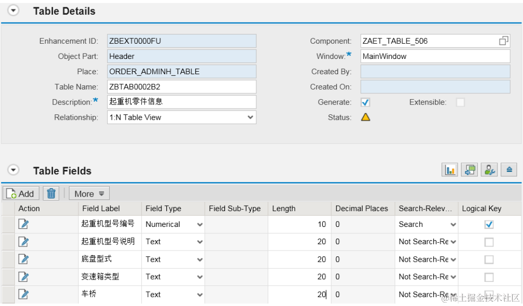The height and width of the screenshot is (306, 523).
Task: Edit the 底盘型式 row
Action: point(23,259)
